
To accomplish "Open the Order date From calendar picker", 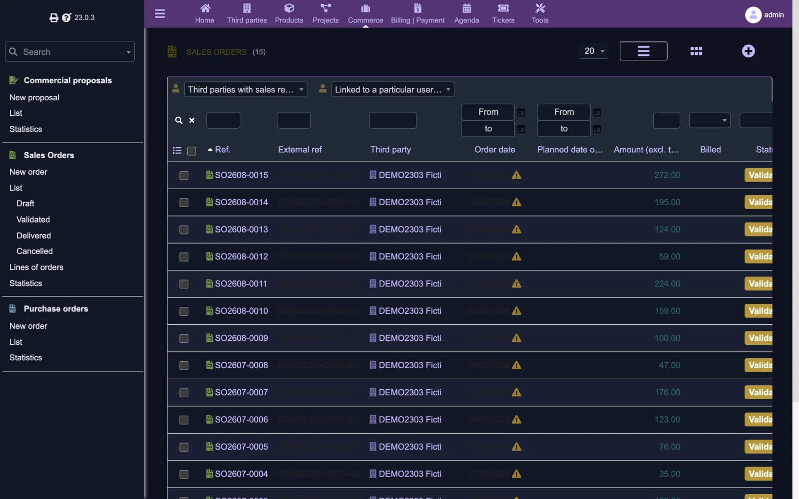I will pos(521,112).
